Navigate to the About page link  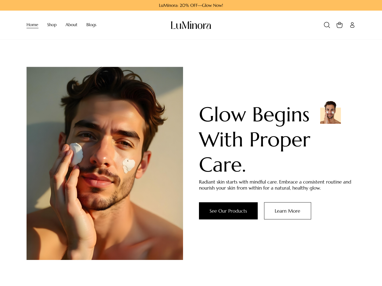click(71, 25)
